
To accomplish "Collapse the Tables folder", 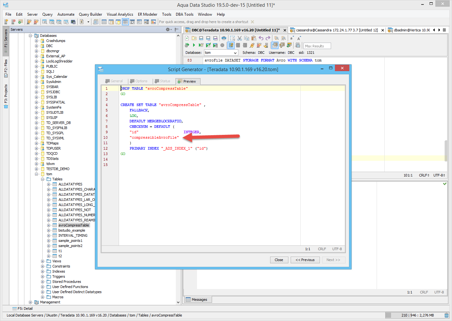I will [x=43, y=179].
